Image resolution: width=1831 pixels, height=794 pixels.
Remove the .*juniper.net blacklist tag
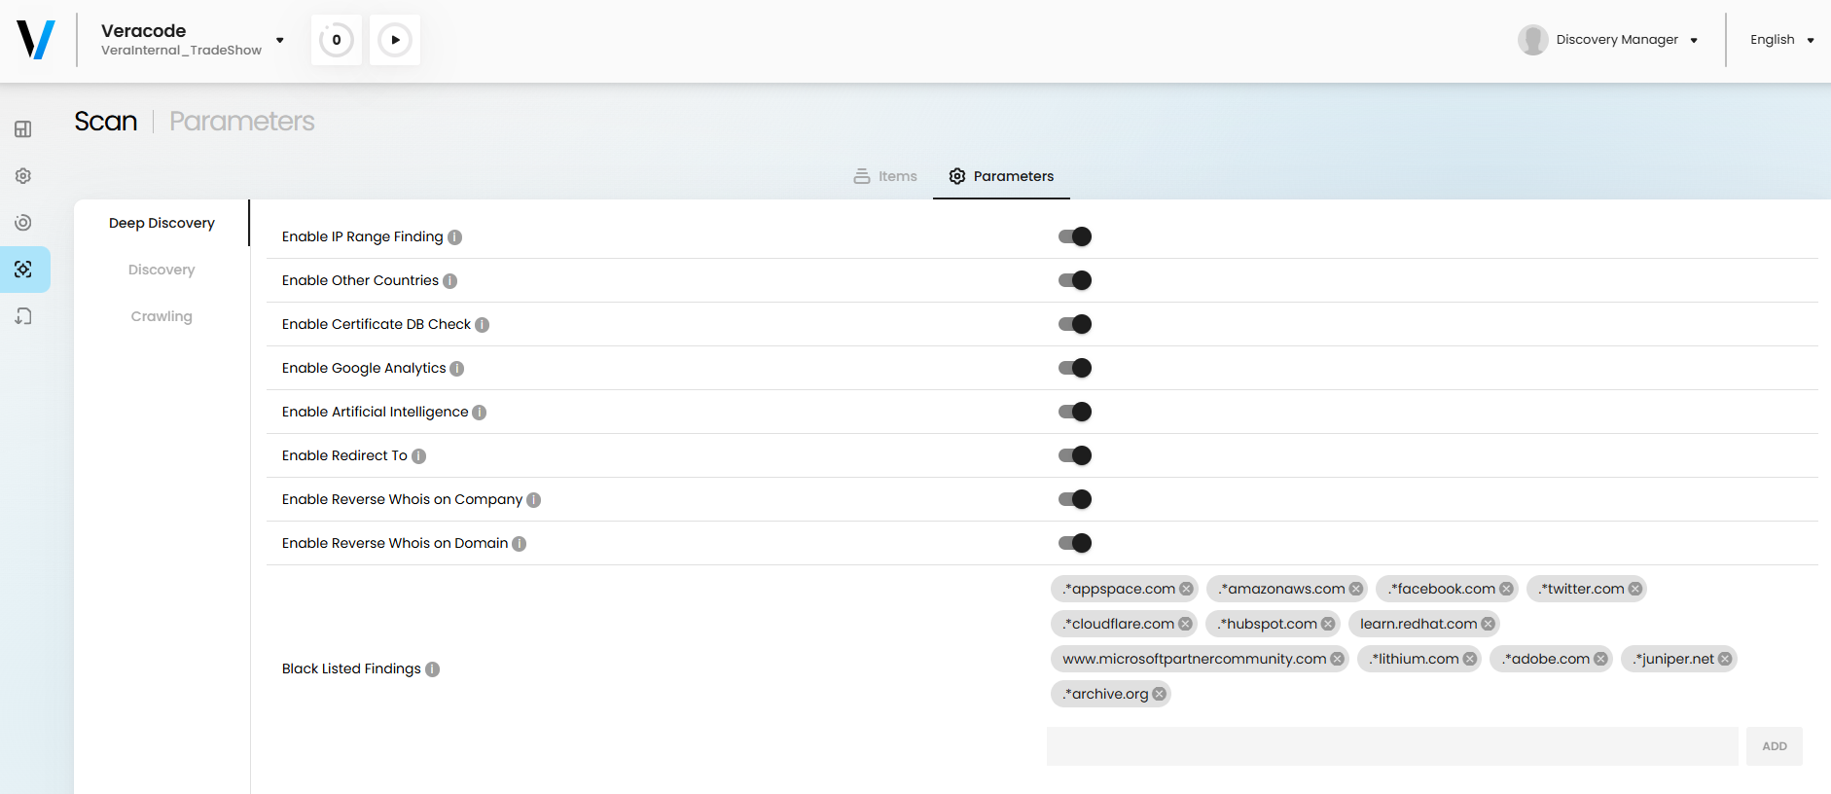[x=1725, y=659]
